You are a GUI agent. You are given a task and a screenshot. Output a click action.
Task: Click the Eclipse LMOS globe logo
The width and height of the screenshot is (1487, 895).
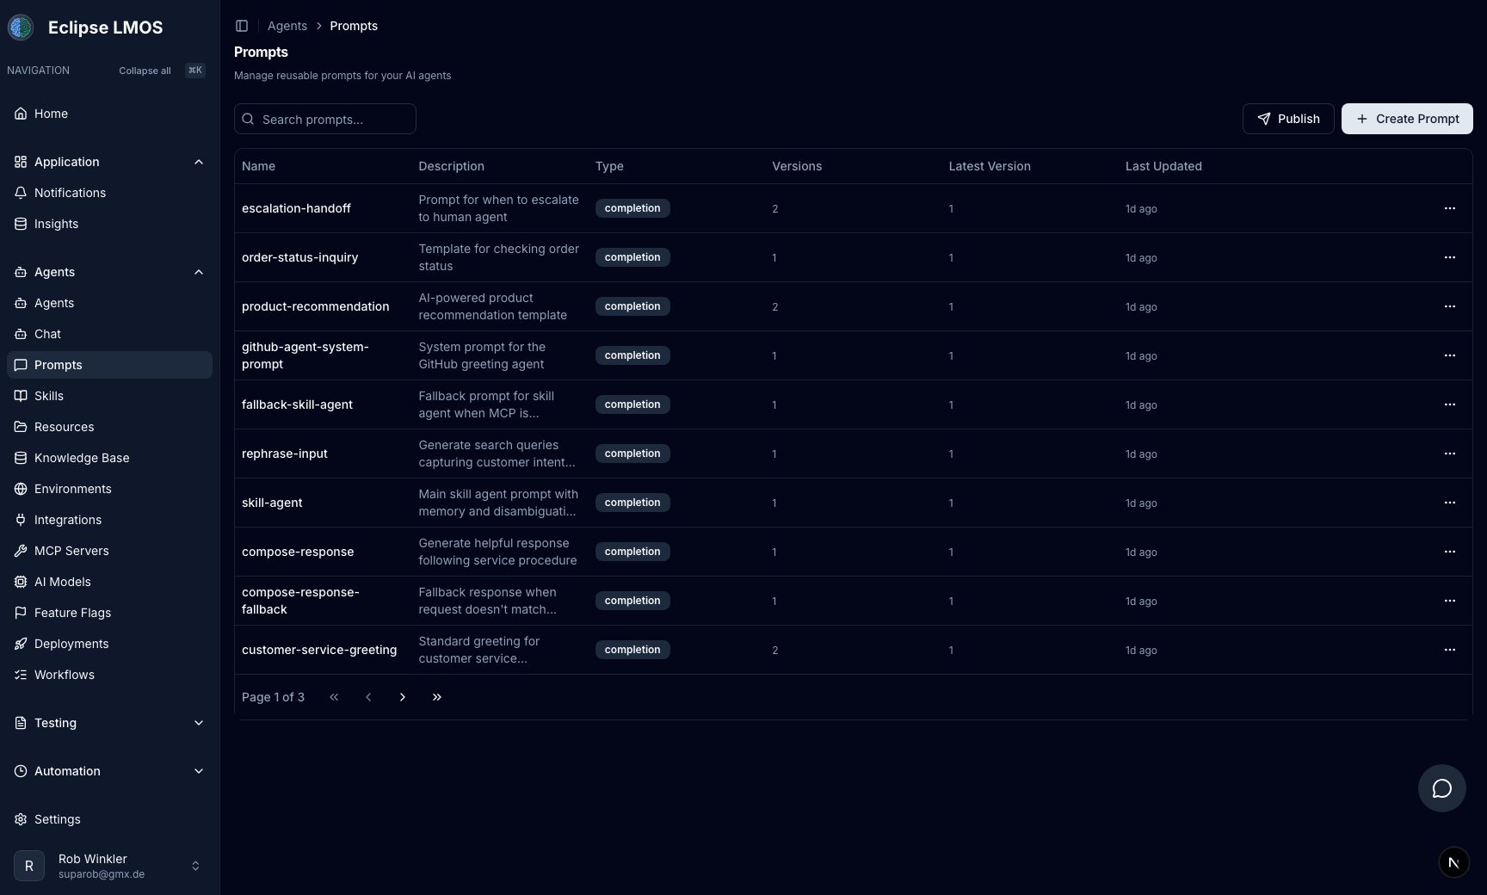pyautogui.click(x=21, y=28)
